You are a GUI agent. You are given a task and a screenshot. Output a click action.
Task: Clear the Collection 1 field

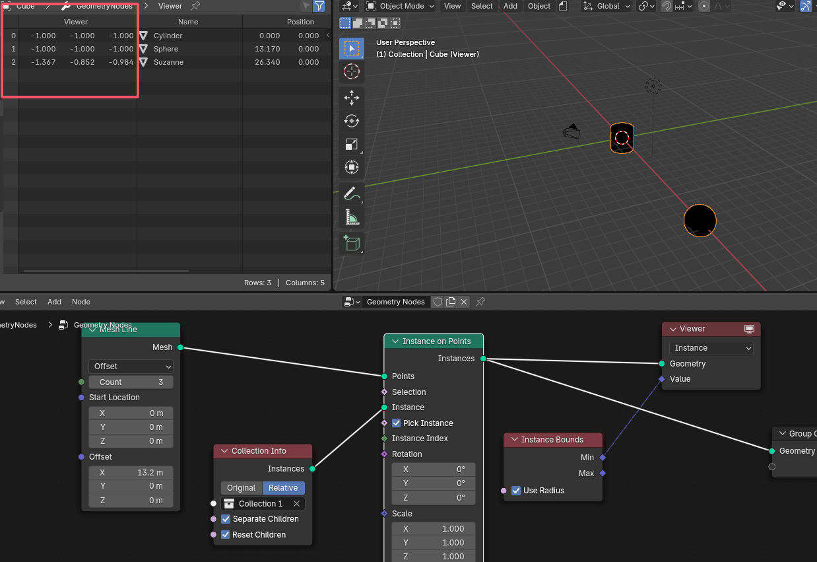[x=297, y=504]
